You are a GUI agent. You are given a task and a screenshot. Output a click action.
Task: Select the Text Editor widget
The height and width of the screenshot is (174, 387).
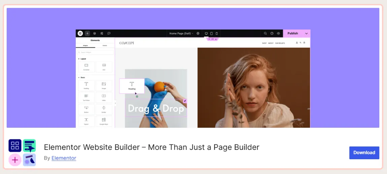pos(86,98)
